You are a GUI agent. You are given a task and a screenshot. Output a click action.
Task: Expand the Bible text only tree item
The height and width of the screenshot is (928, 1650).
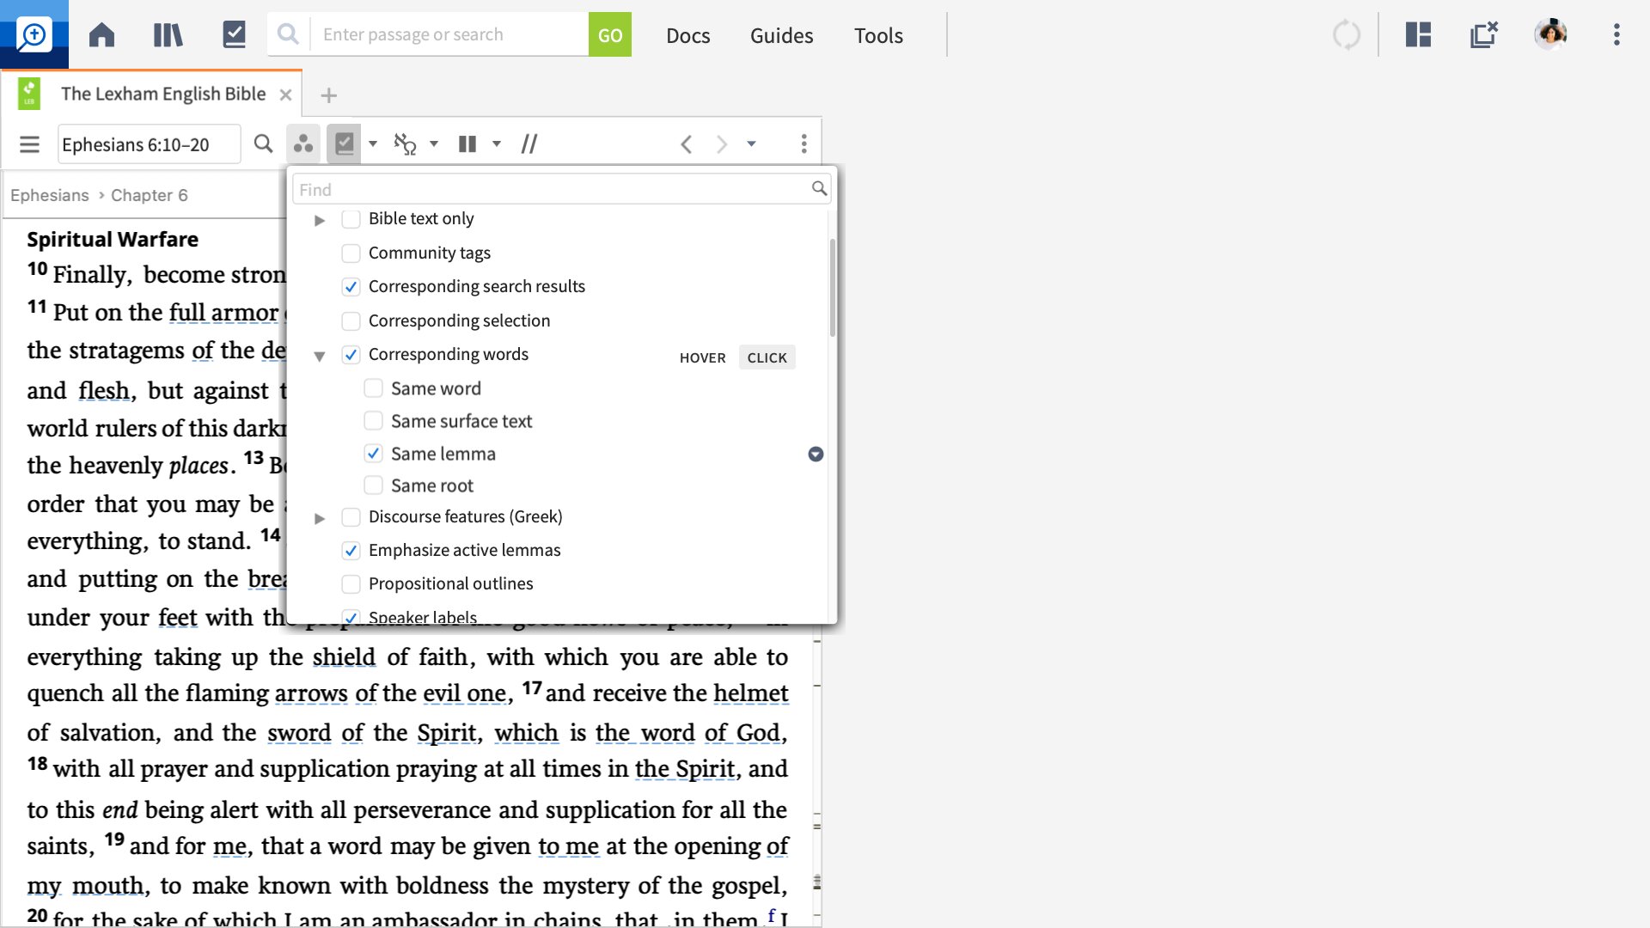pyautogui.click(x=319, y=220)
